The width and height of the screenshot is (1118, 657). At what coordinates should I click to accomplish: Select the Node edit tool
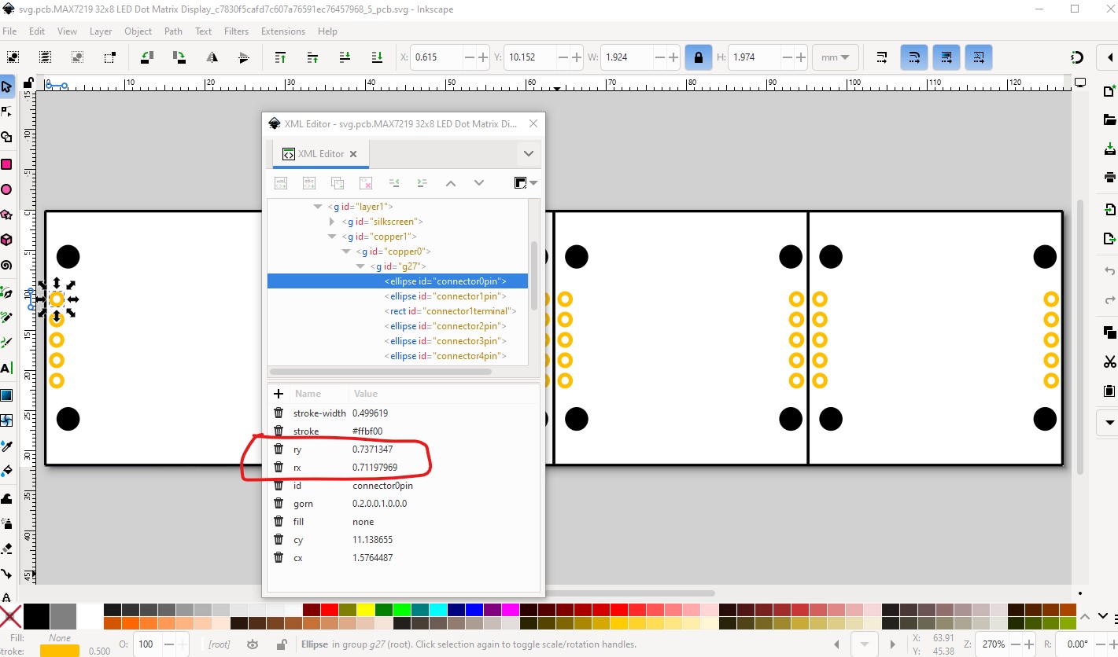[x=6, y=112]
